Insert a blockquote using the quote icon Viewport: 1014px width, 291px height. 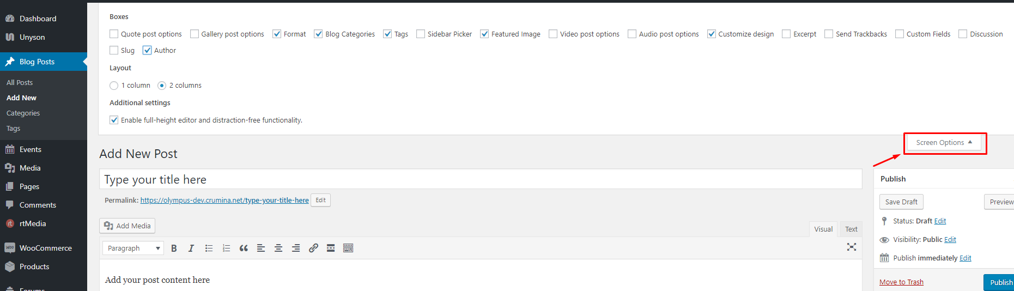click(x=244, y=248)
